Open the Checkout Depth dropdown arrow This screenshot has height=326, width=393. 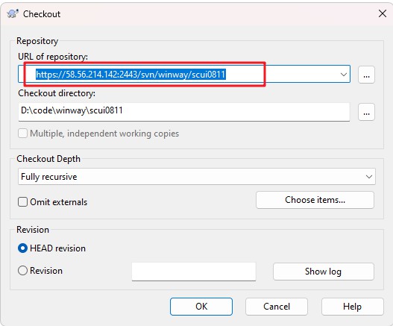(368, 177)
